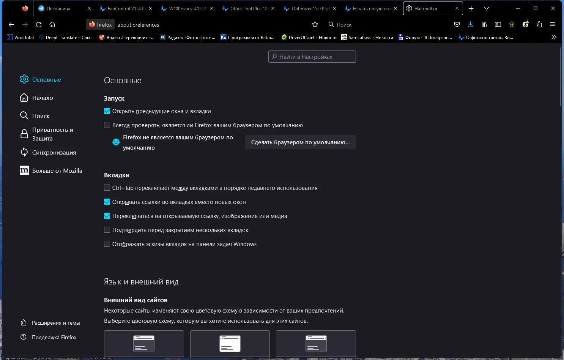Screen dimensions: 564x360
Task: Reload the current page
Action: click(39, 25)
